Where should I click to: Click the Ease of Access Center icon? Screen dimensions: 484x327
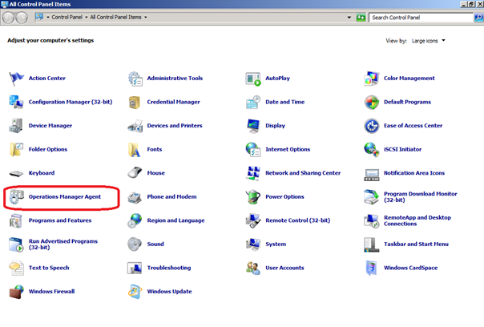pyautogui.click(x=371, y=126)
